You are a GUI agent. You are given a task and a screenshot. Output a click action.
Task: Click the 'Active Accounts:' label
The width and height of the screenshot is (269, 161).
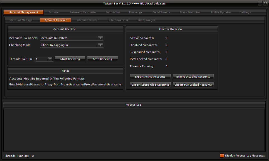click(x=142, y=38)
